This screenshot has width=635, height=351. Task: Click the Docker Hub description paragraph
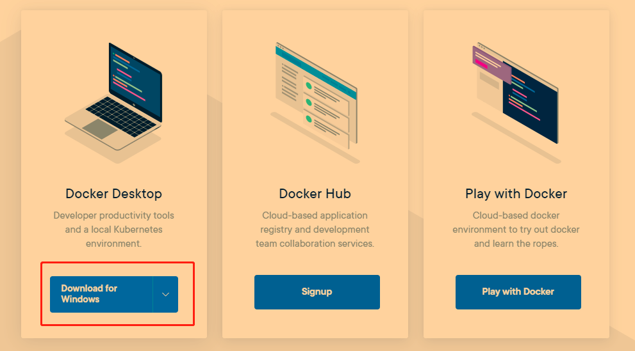click(315, 230)
